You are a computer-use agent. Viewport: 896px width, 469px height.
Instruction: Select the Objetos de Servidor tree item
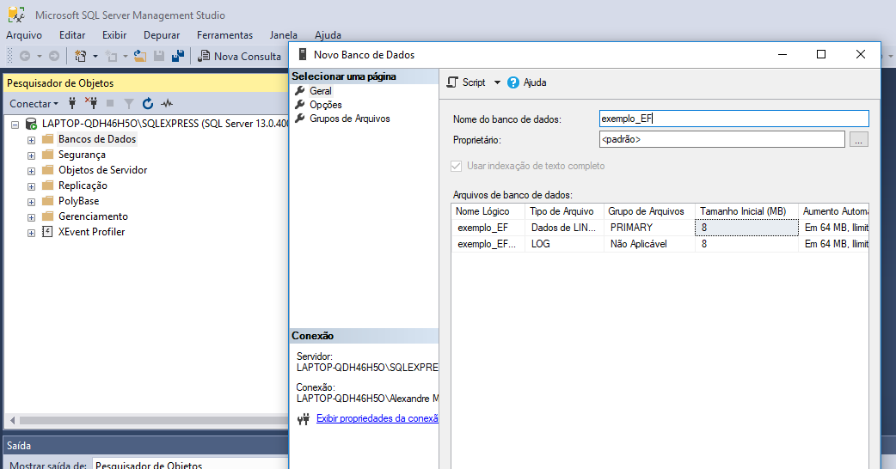coord(103,169)
